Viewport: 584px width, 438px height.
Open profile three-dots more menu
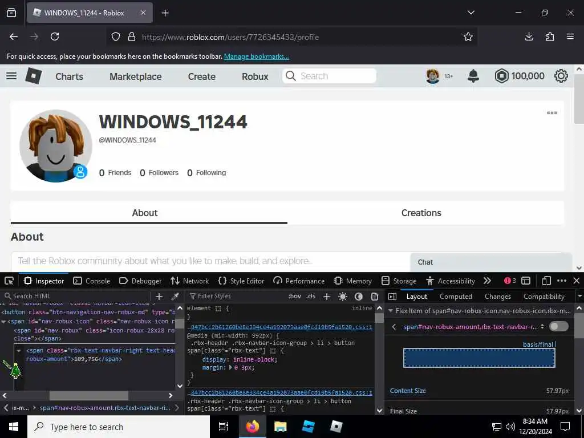552,113
